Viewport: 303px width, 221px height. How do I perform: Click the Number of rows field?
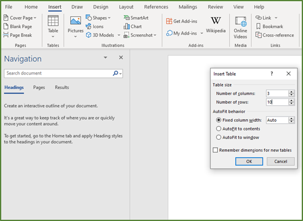(277, 102)
